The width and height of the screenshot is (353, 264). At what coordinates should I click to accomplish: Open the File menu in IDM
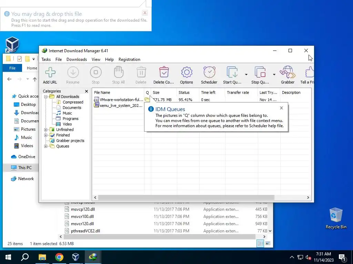tap(59, 59)
